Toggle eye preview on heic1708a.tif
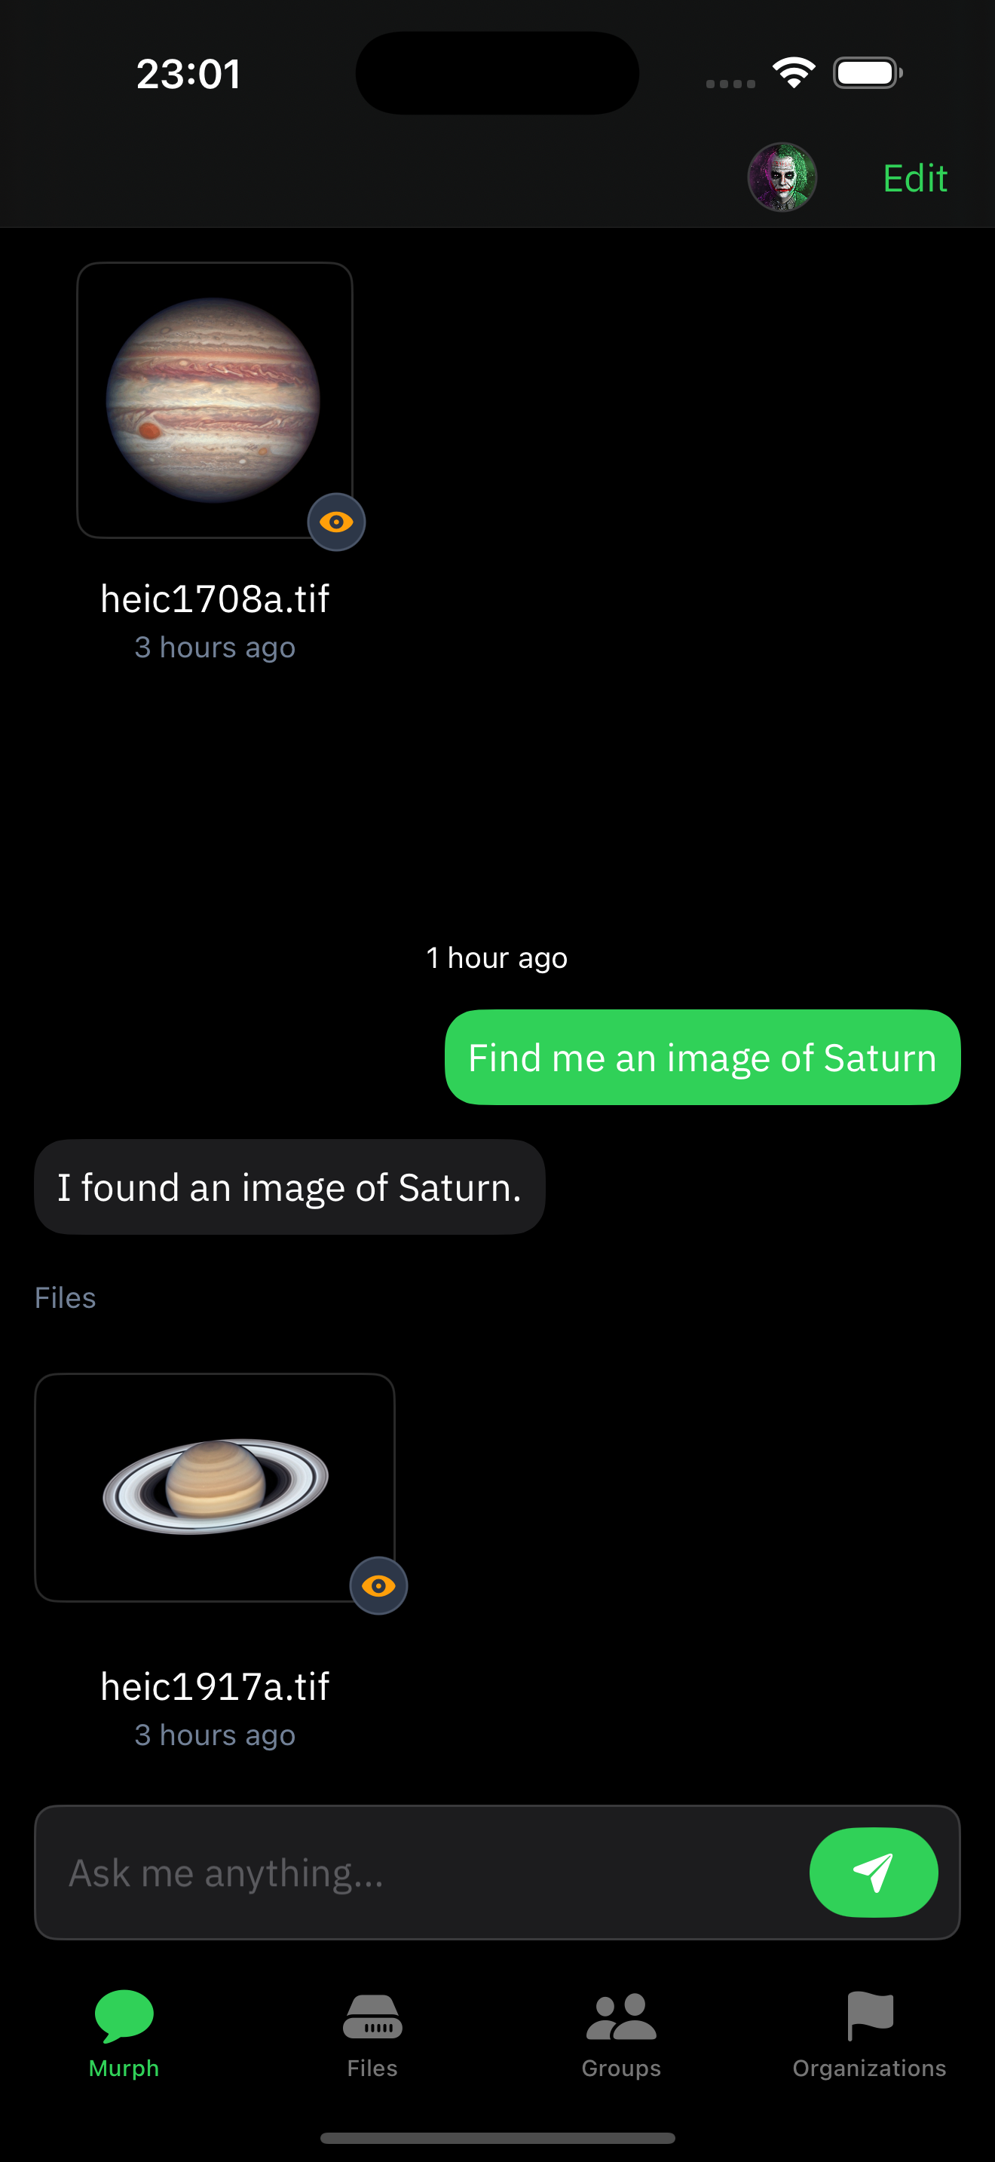Image resolution: width=995 pixels, height=2162 pixels. 336,522
